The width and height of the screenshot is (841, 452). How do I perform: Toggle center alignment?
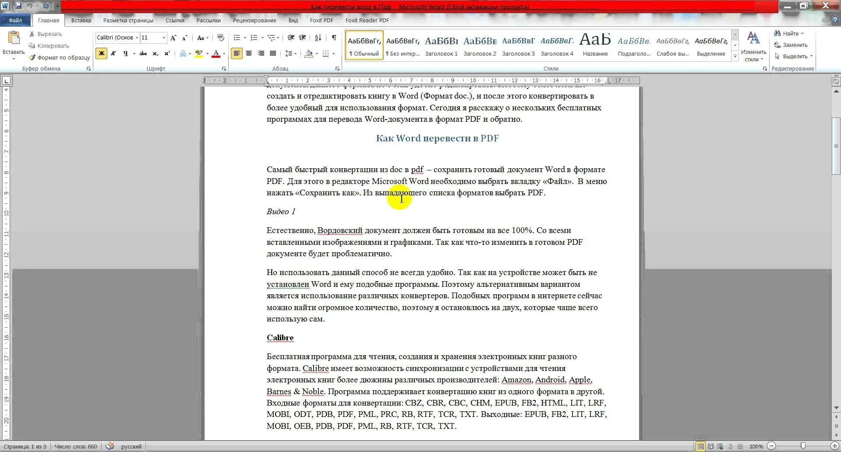coord(249,53)
